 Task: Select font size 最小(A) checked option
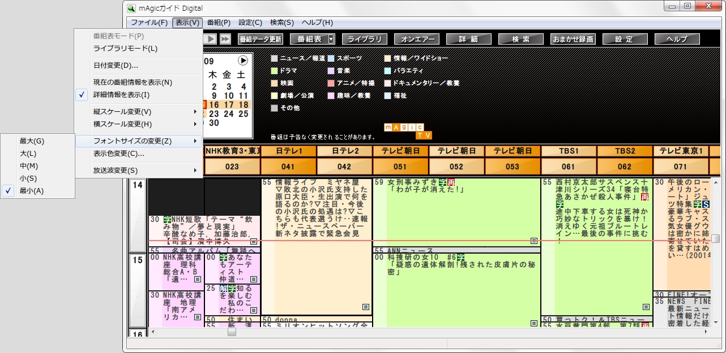click(37, 191)
